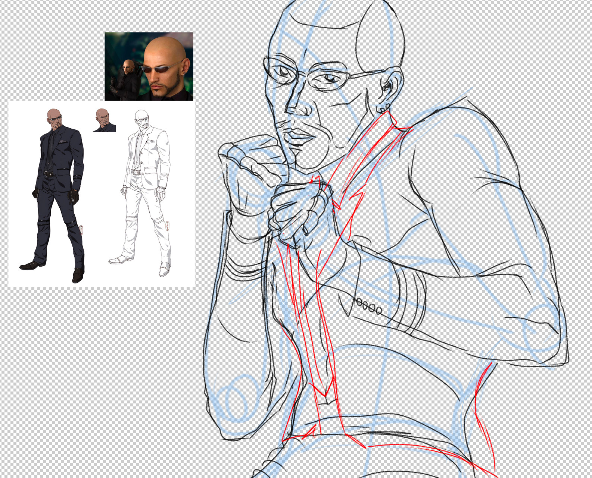Click the clenched gloved hand gripping the tie
Image resolution: width=592 pixels, height=478 pixels.
click(x=299, y=213)
